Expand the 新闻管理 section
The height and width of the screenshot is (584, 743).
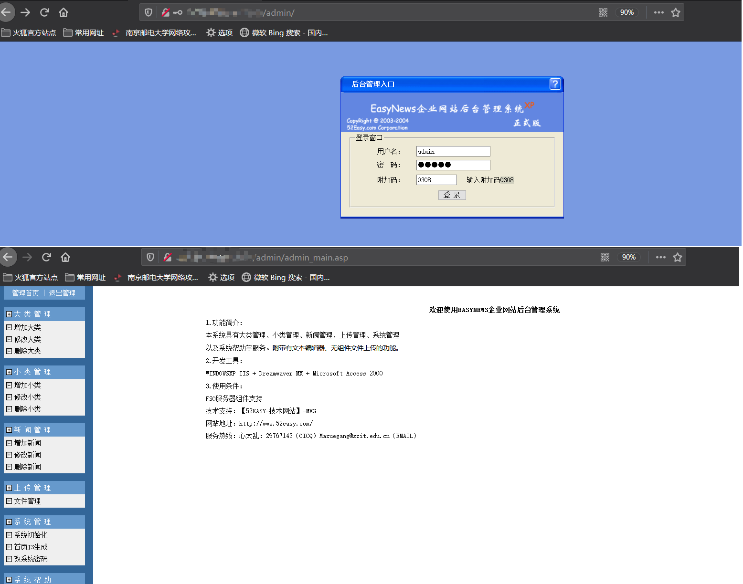pos(9,430)
